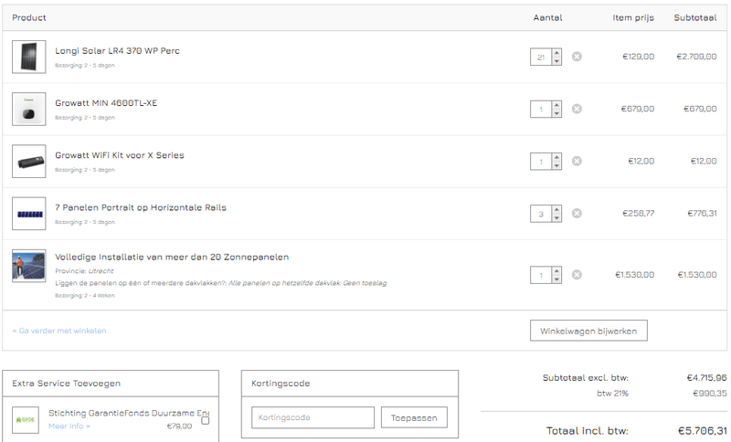
Task: Open Volledige Installatie product thumbnail
Action: [x=29, y=266]
